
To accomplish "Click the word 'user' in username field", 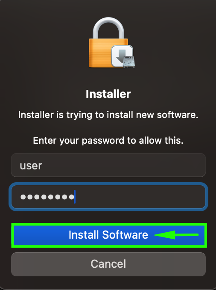I will [x=31, y=166].
